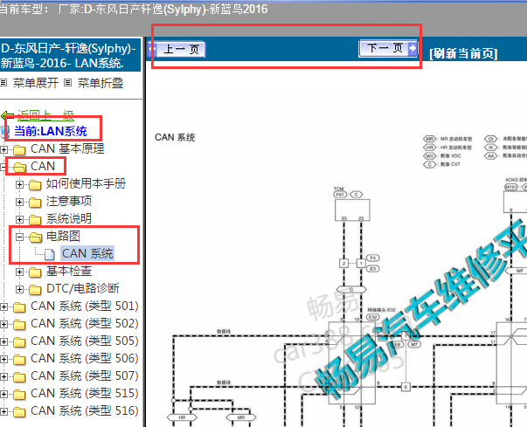Open the CAN 基本原理 tree item
The width and height of the screenshot is (527, 427).
pos(67,148)
